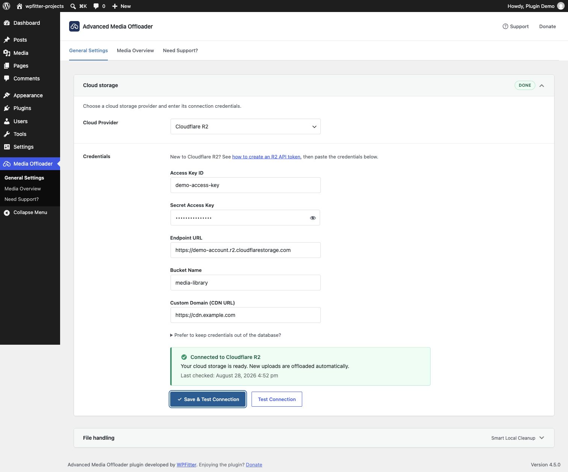The height and width of the screenshot is (472, 568).
Task: Open the 'how to create an R2 API token' link
Action: tap(266, 157)
